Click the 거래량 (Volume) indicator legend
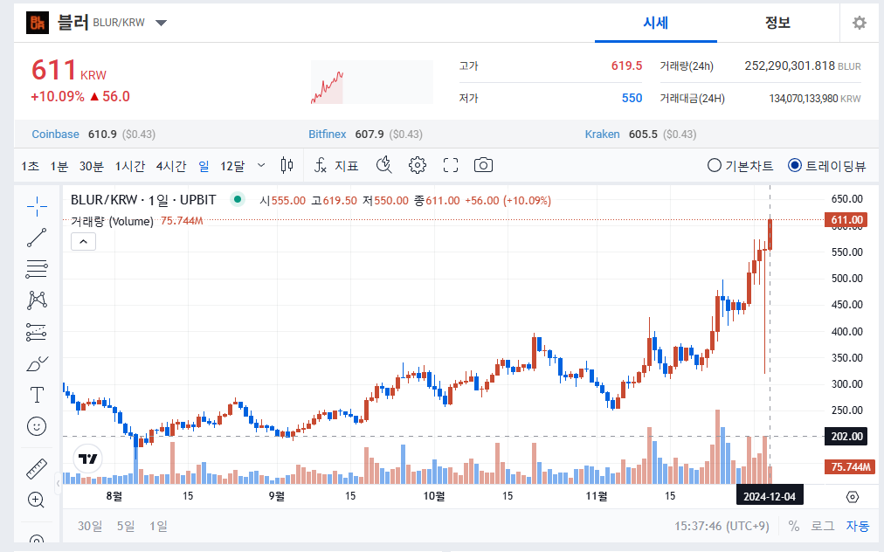884x552 pixels. [112, 221]
